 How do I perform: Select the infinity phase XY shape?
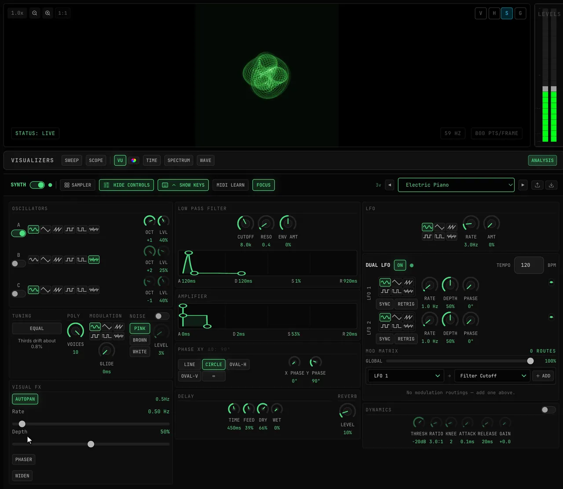214,376
